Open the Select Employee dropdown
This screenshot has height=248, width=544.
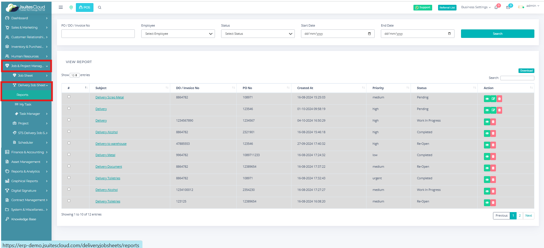178,34
